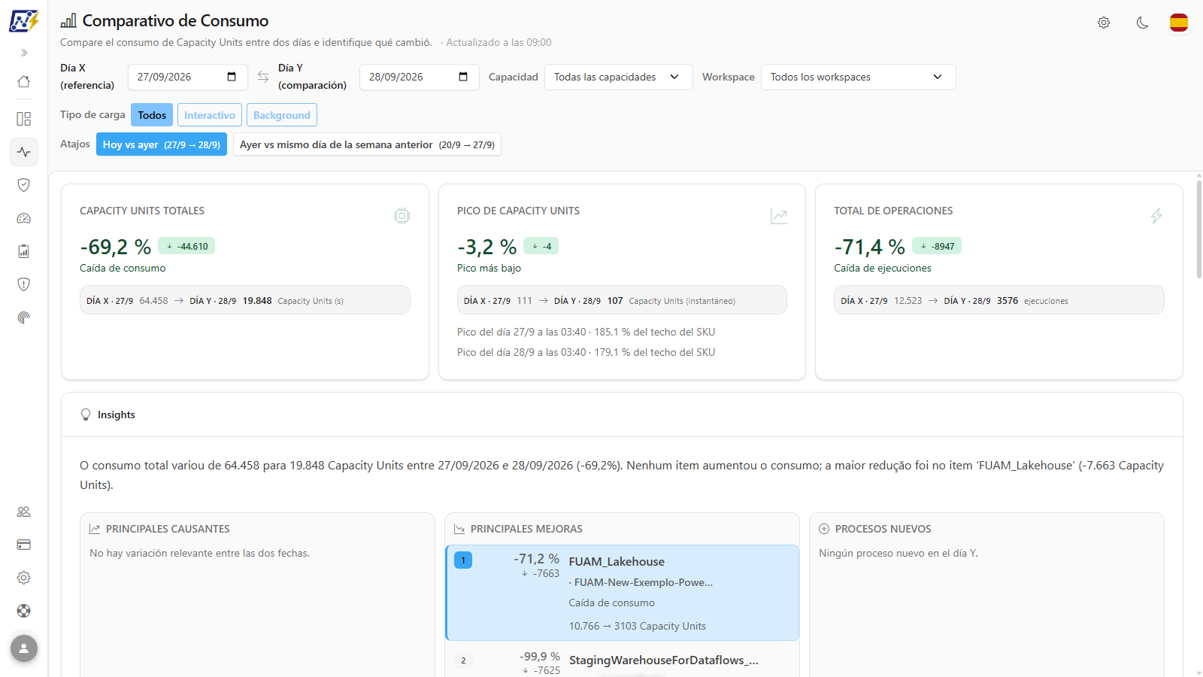
Task: Open the shield alert icon in sidebar
Action: click(24, 284)
